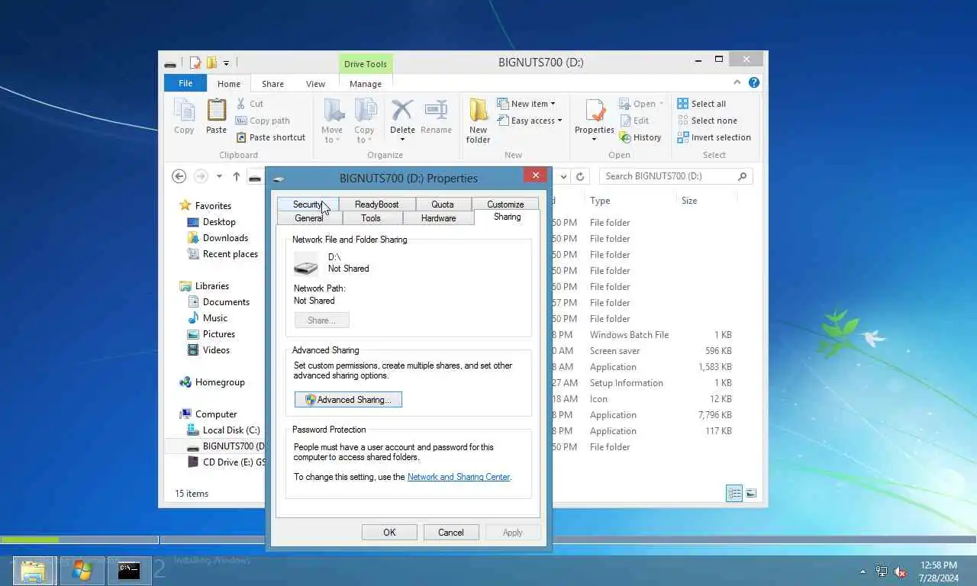Screen dimensions: 977x586
Task: Switch to Large icons view in status bar
Action: point(751,494)
